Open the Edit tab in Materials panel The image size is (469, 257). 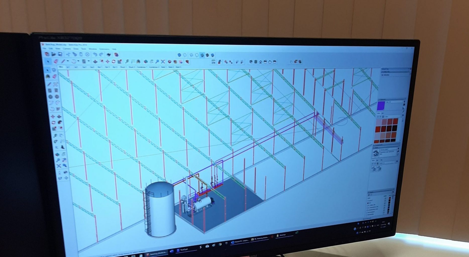383,113
